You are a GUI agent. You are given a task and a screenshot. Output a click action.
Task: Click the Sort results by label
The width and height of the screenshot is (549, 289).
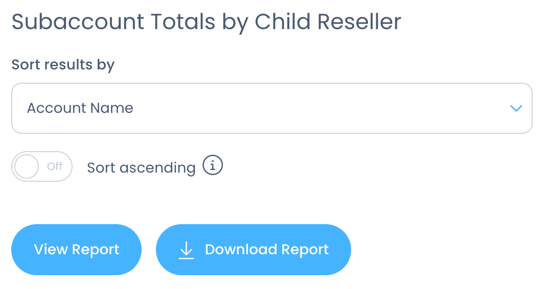(63, 65)
